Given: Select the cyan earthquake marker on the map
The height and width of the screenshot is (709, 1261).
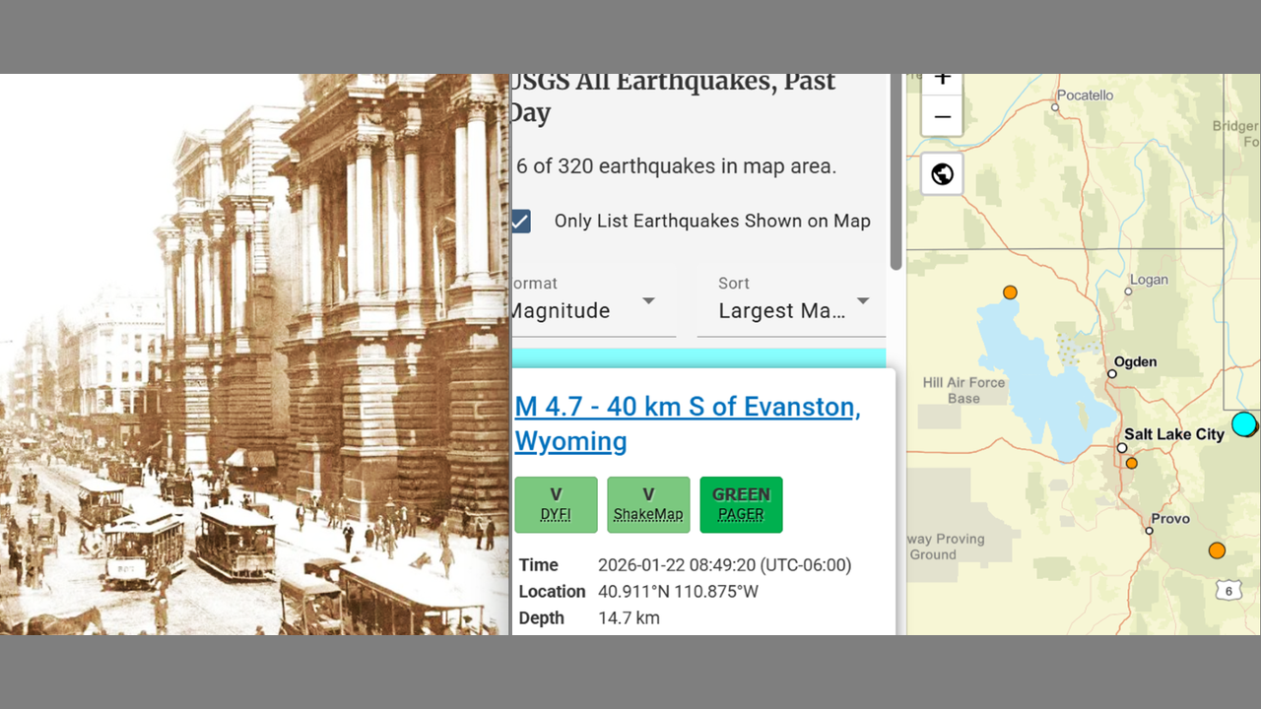Looking at the screenshot, I should [x=1244, y=423].
